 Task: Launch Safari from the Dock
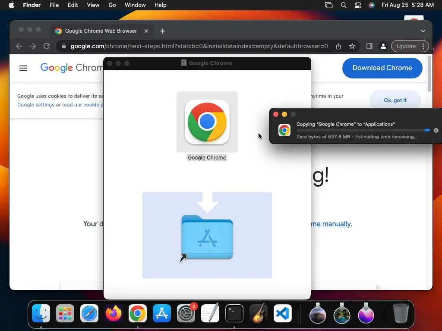tap(89, 313)
